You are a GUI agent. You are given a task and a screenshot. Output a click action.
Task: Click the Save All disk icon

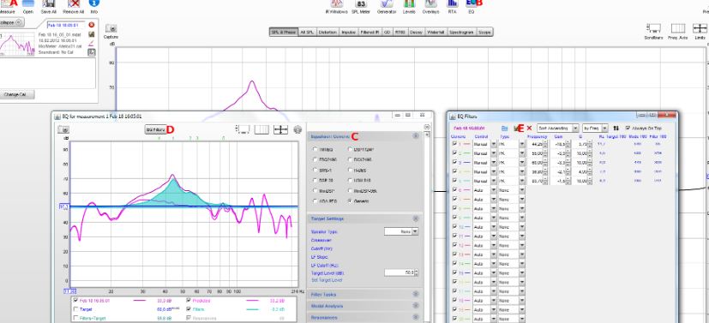pyautogui.click(x=48, y=3)
